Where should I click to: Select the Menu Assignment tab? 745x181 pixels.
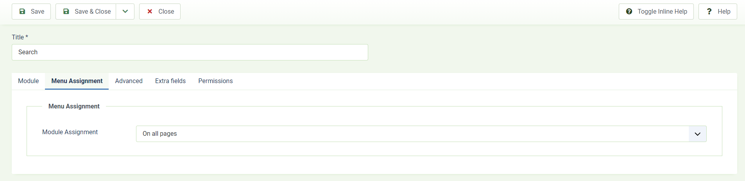pyautogui.click(x=77, y=81)
